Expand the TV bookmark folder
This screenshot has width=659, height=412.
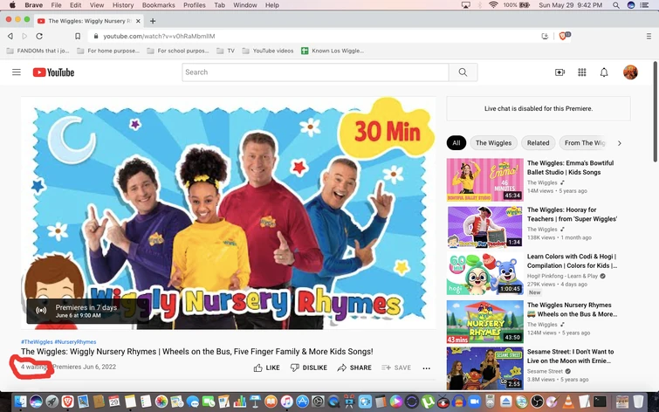click(x=226, y=51)
